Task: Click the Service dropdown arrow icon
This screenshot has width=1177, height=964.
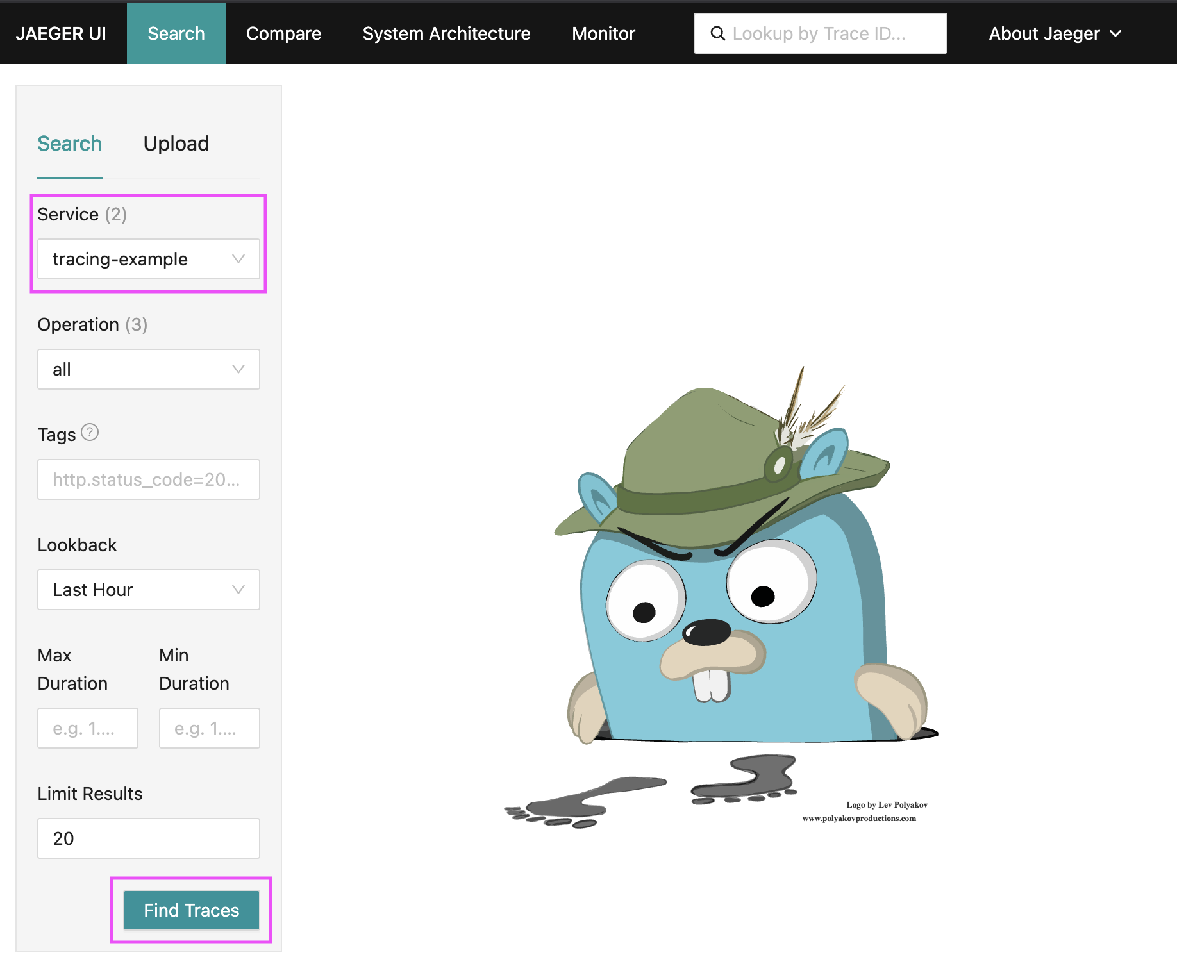Action: coord(238,259)
